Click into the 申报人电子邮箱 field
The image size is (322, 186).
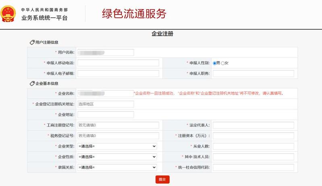[x=118, y=73]
